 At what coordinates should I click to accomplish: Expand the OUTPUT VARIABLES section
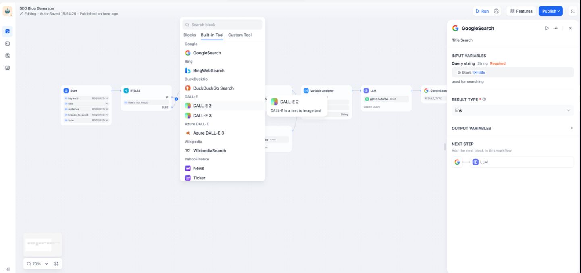pos(512,128)
